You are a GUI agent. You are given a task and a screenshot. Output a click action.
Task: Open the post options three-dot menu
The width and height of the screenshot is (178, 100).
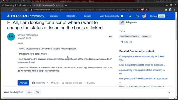[x=110, y=37]
